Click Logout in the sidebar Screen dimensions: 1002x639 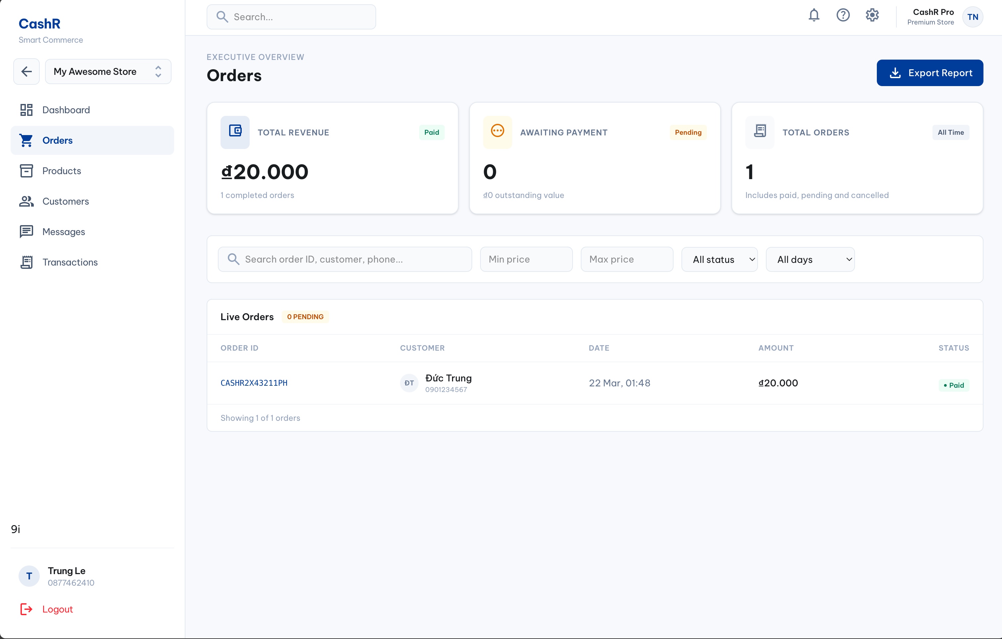[x=57, y=609]
